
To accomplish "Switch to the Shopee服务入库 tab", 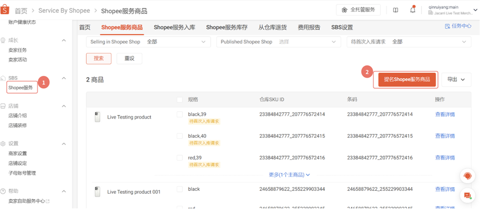I will click(x=174, y=27).
